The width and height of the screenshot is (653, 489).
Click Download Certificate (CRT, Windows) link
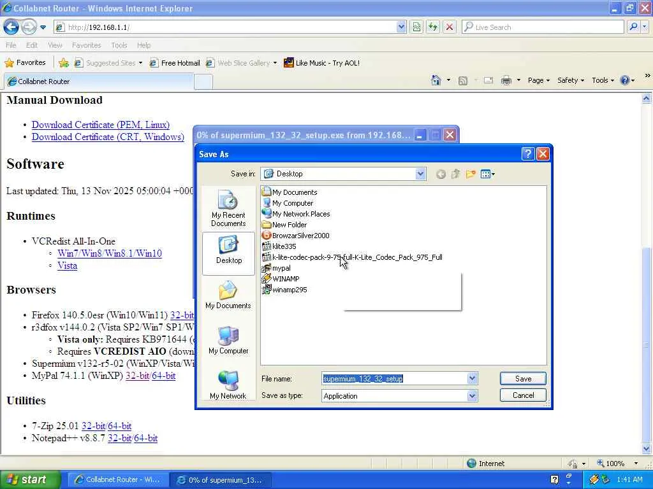108,137
